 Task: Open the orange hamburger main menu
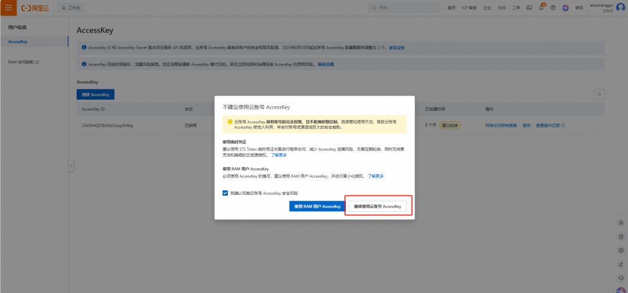pyautogui.click(x=8, y=8)
